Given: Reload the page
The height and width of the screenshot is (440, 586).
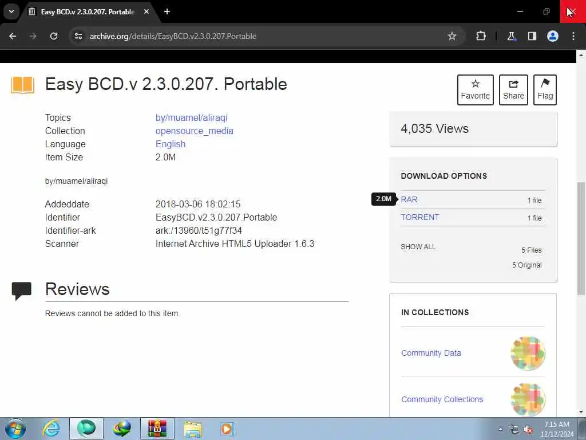Looking at the screenshot, I should click(x=54, y=36).
